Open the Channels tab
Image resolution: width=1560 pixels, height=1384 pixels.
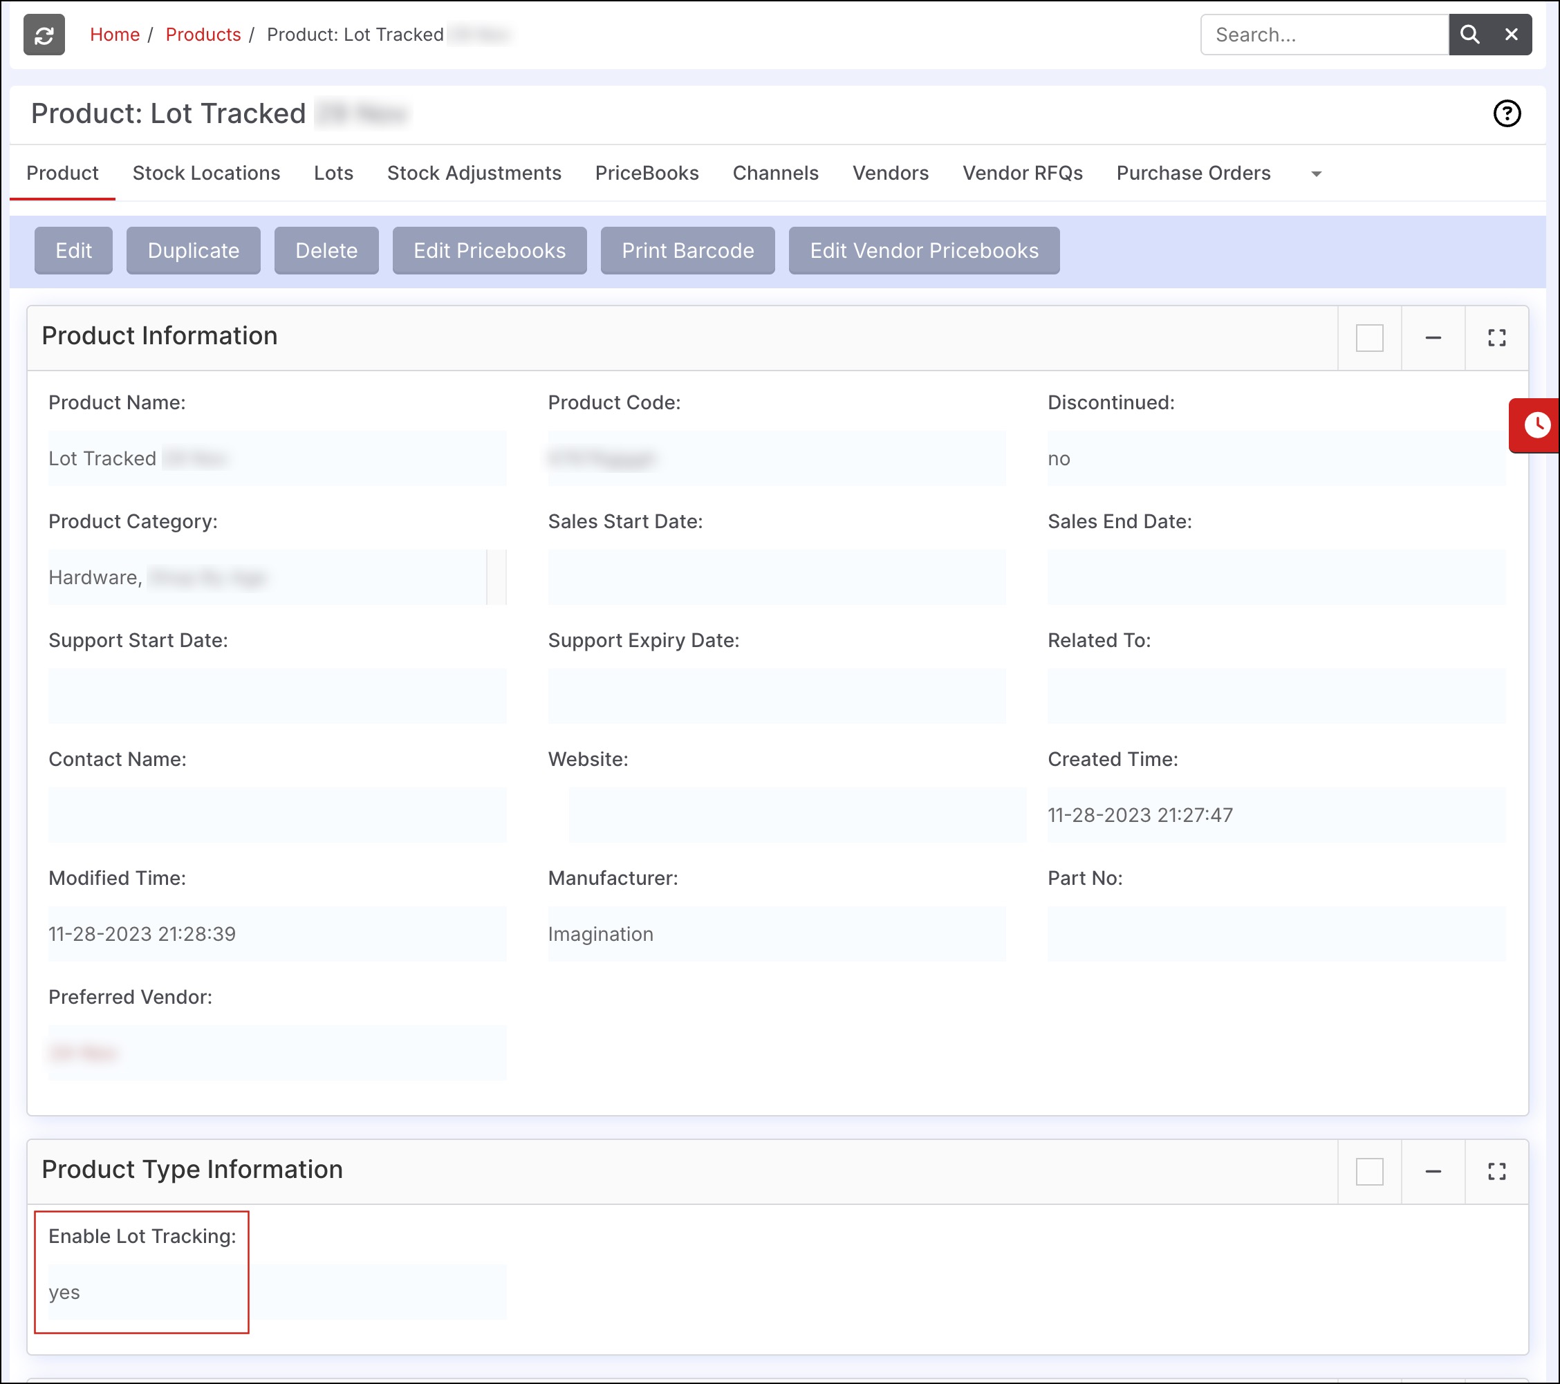(x=775, y=174)
